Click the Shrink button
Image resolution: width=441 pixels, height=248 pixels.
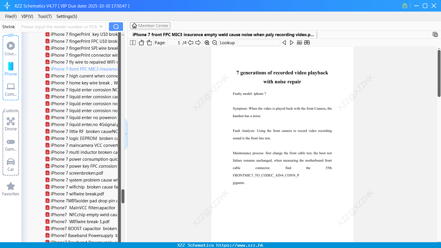pos(9,27)
